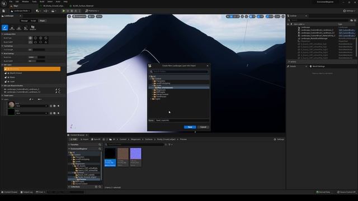Open the File menu
Screen dimensions: 358x201
[x=11, y=2]
